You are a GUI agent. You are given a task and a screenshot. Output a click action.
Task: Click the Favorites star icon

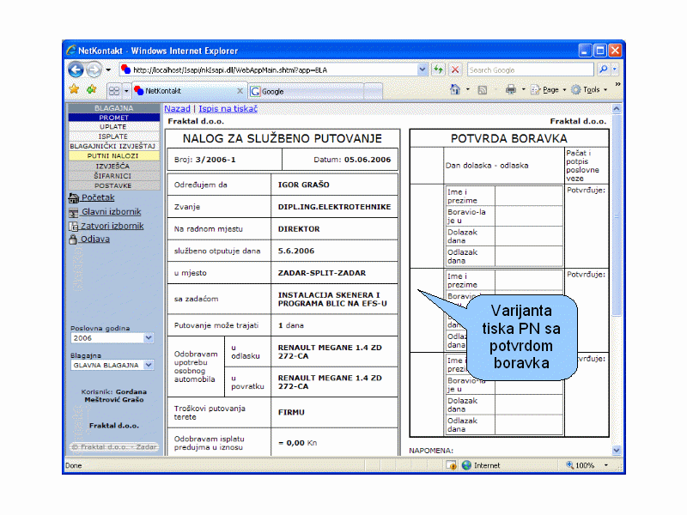coord(74,89)
